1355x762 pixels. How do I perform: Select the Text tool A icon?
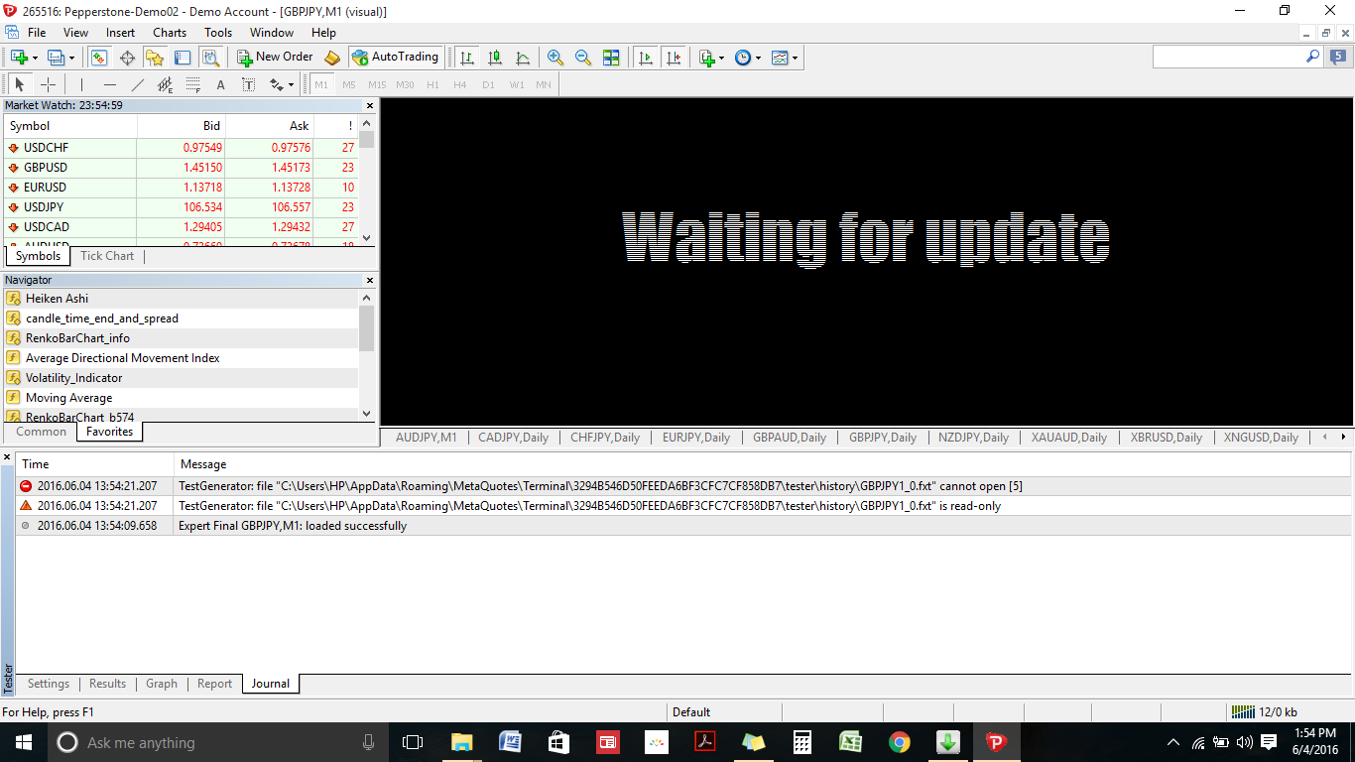220,84
